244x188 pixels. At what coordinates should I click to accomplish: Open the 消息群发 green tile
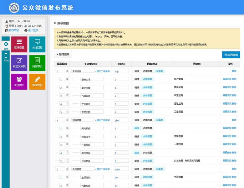point(37,63)
